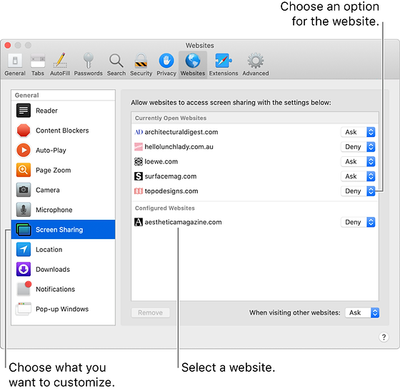This screenshot has height=391, width=400.
Task: Select the Microphone label
Action: [x=54, y=210]
